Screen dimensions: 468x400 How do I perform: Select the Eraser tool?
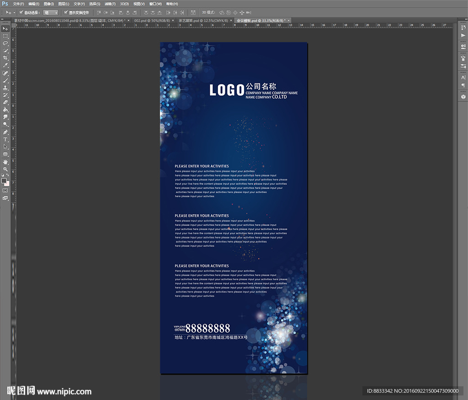5,102
